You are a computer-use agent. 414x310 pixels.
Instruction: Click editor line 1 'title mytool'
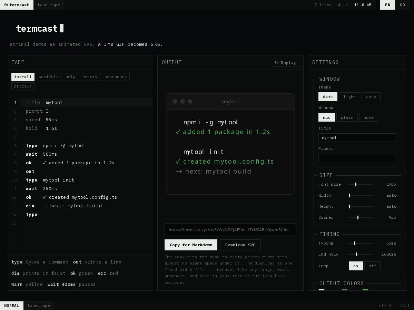click(87, 102)
